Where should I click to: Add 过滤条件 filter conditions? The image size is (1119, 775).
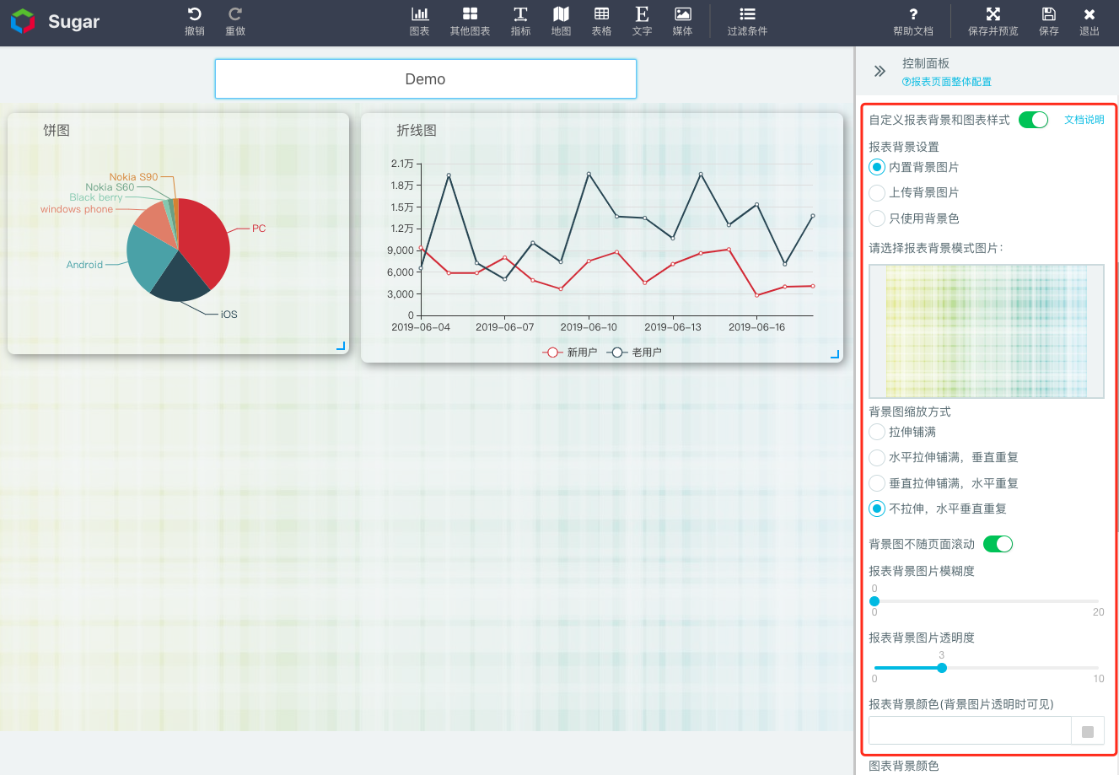click(x=747, y=22)
